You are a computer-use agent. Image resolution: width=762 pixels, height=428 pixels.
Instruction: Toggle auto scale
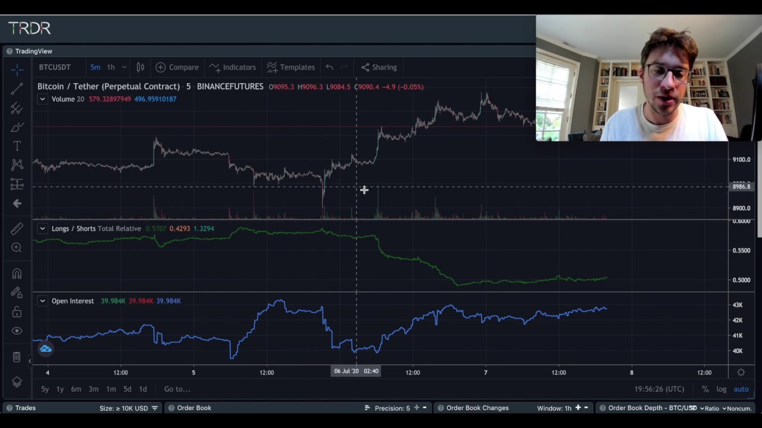point(741,389)
